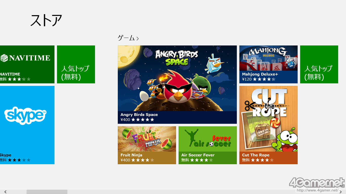Click the horizontal scrollbar thumb
Screen dimensions: 346x194
[47, 192]
